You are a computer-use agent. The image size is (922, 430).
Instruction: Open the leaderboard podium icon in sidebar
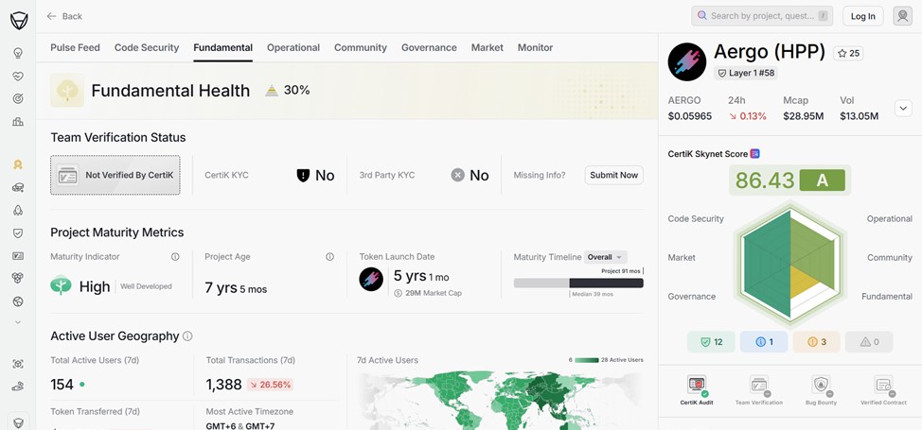pyautogui.click(x=18, y=122)
